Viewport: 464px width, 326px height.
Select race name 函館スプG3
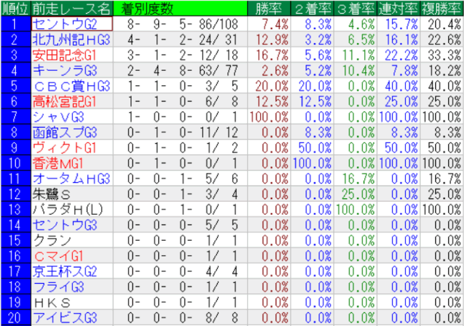(65, 132)
